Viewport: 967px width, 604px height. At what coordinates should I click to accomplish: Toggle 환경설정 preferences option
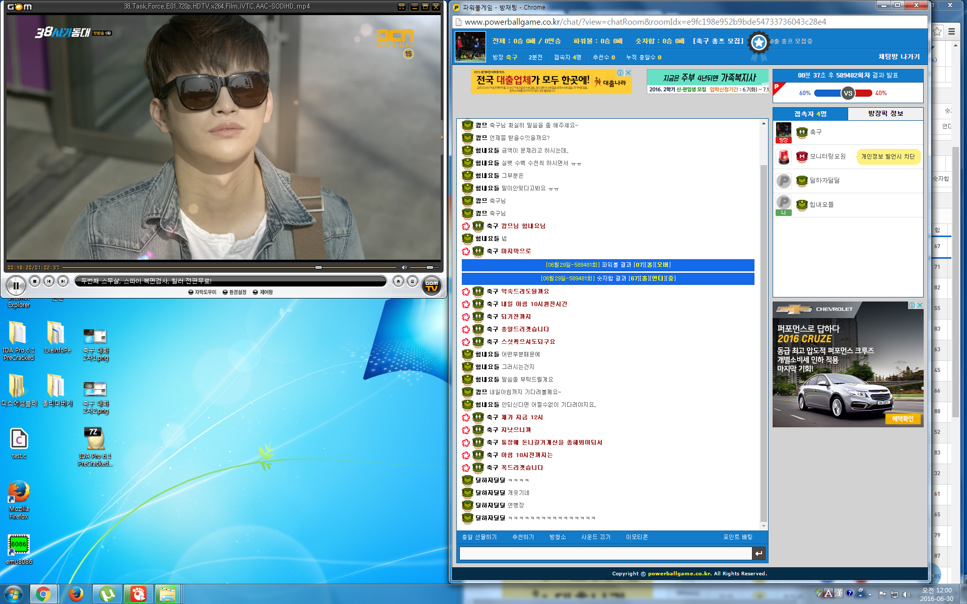pos(234,292)
